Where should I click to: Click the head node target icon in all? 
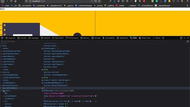click(x=80, y=101)
